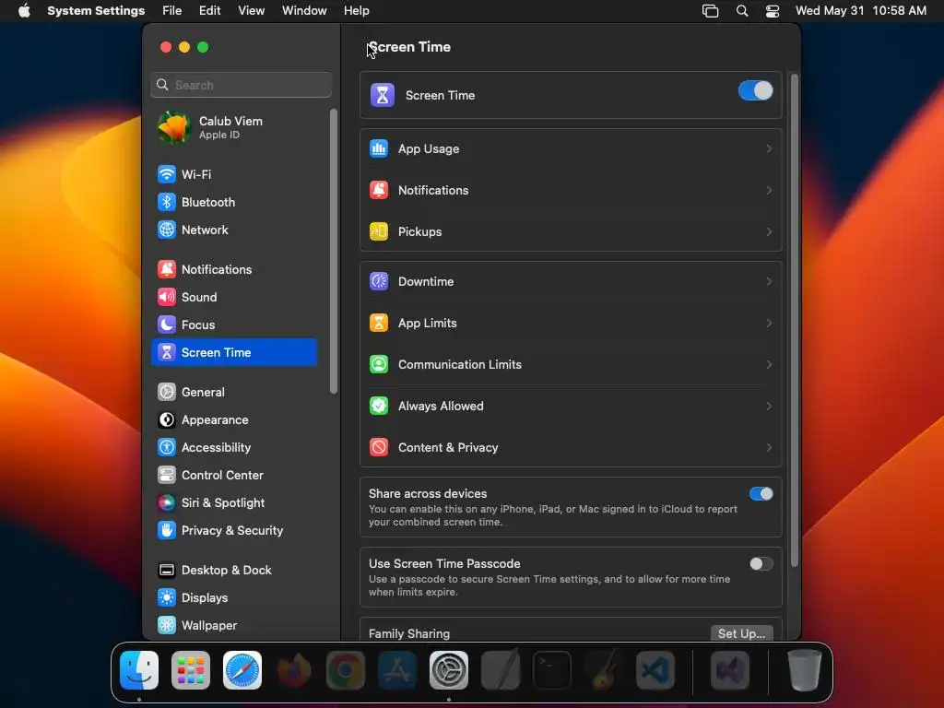Select Privacy & Security in sidebar
The height and width of the screenshot is (708, 944).
[x=233, y=531]
